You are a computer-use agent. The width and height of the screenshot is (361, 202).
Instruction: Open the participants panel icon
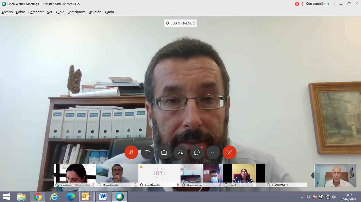pyautogui.click(x=181, y=152)
